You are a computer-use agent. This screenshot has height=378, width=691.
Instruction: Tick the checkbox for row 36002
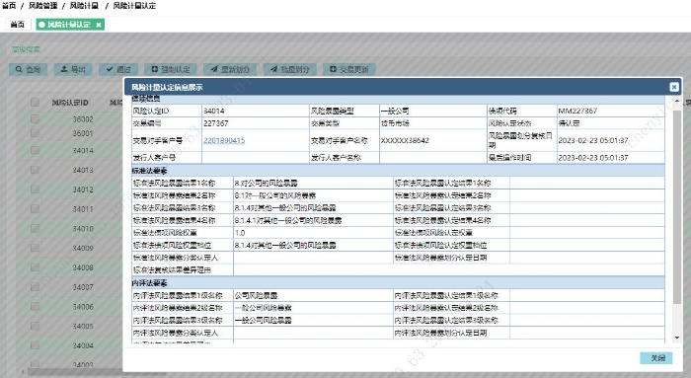[x=35, y=119]
